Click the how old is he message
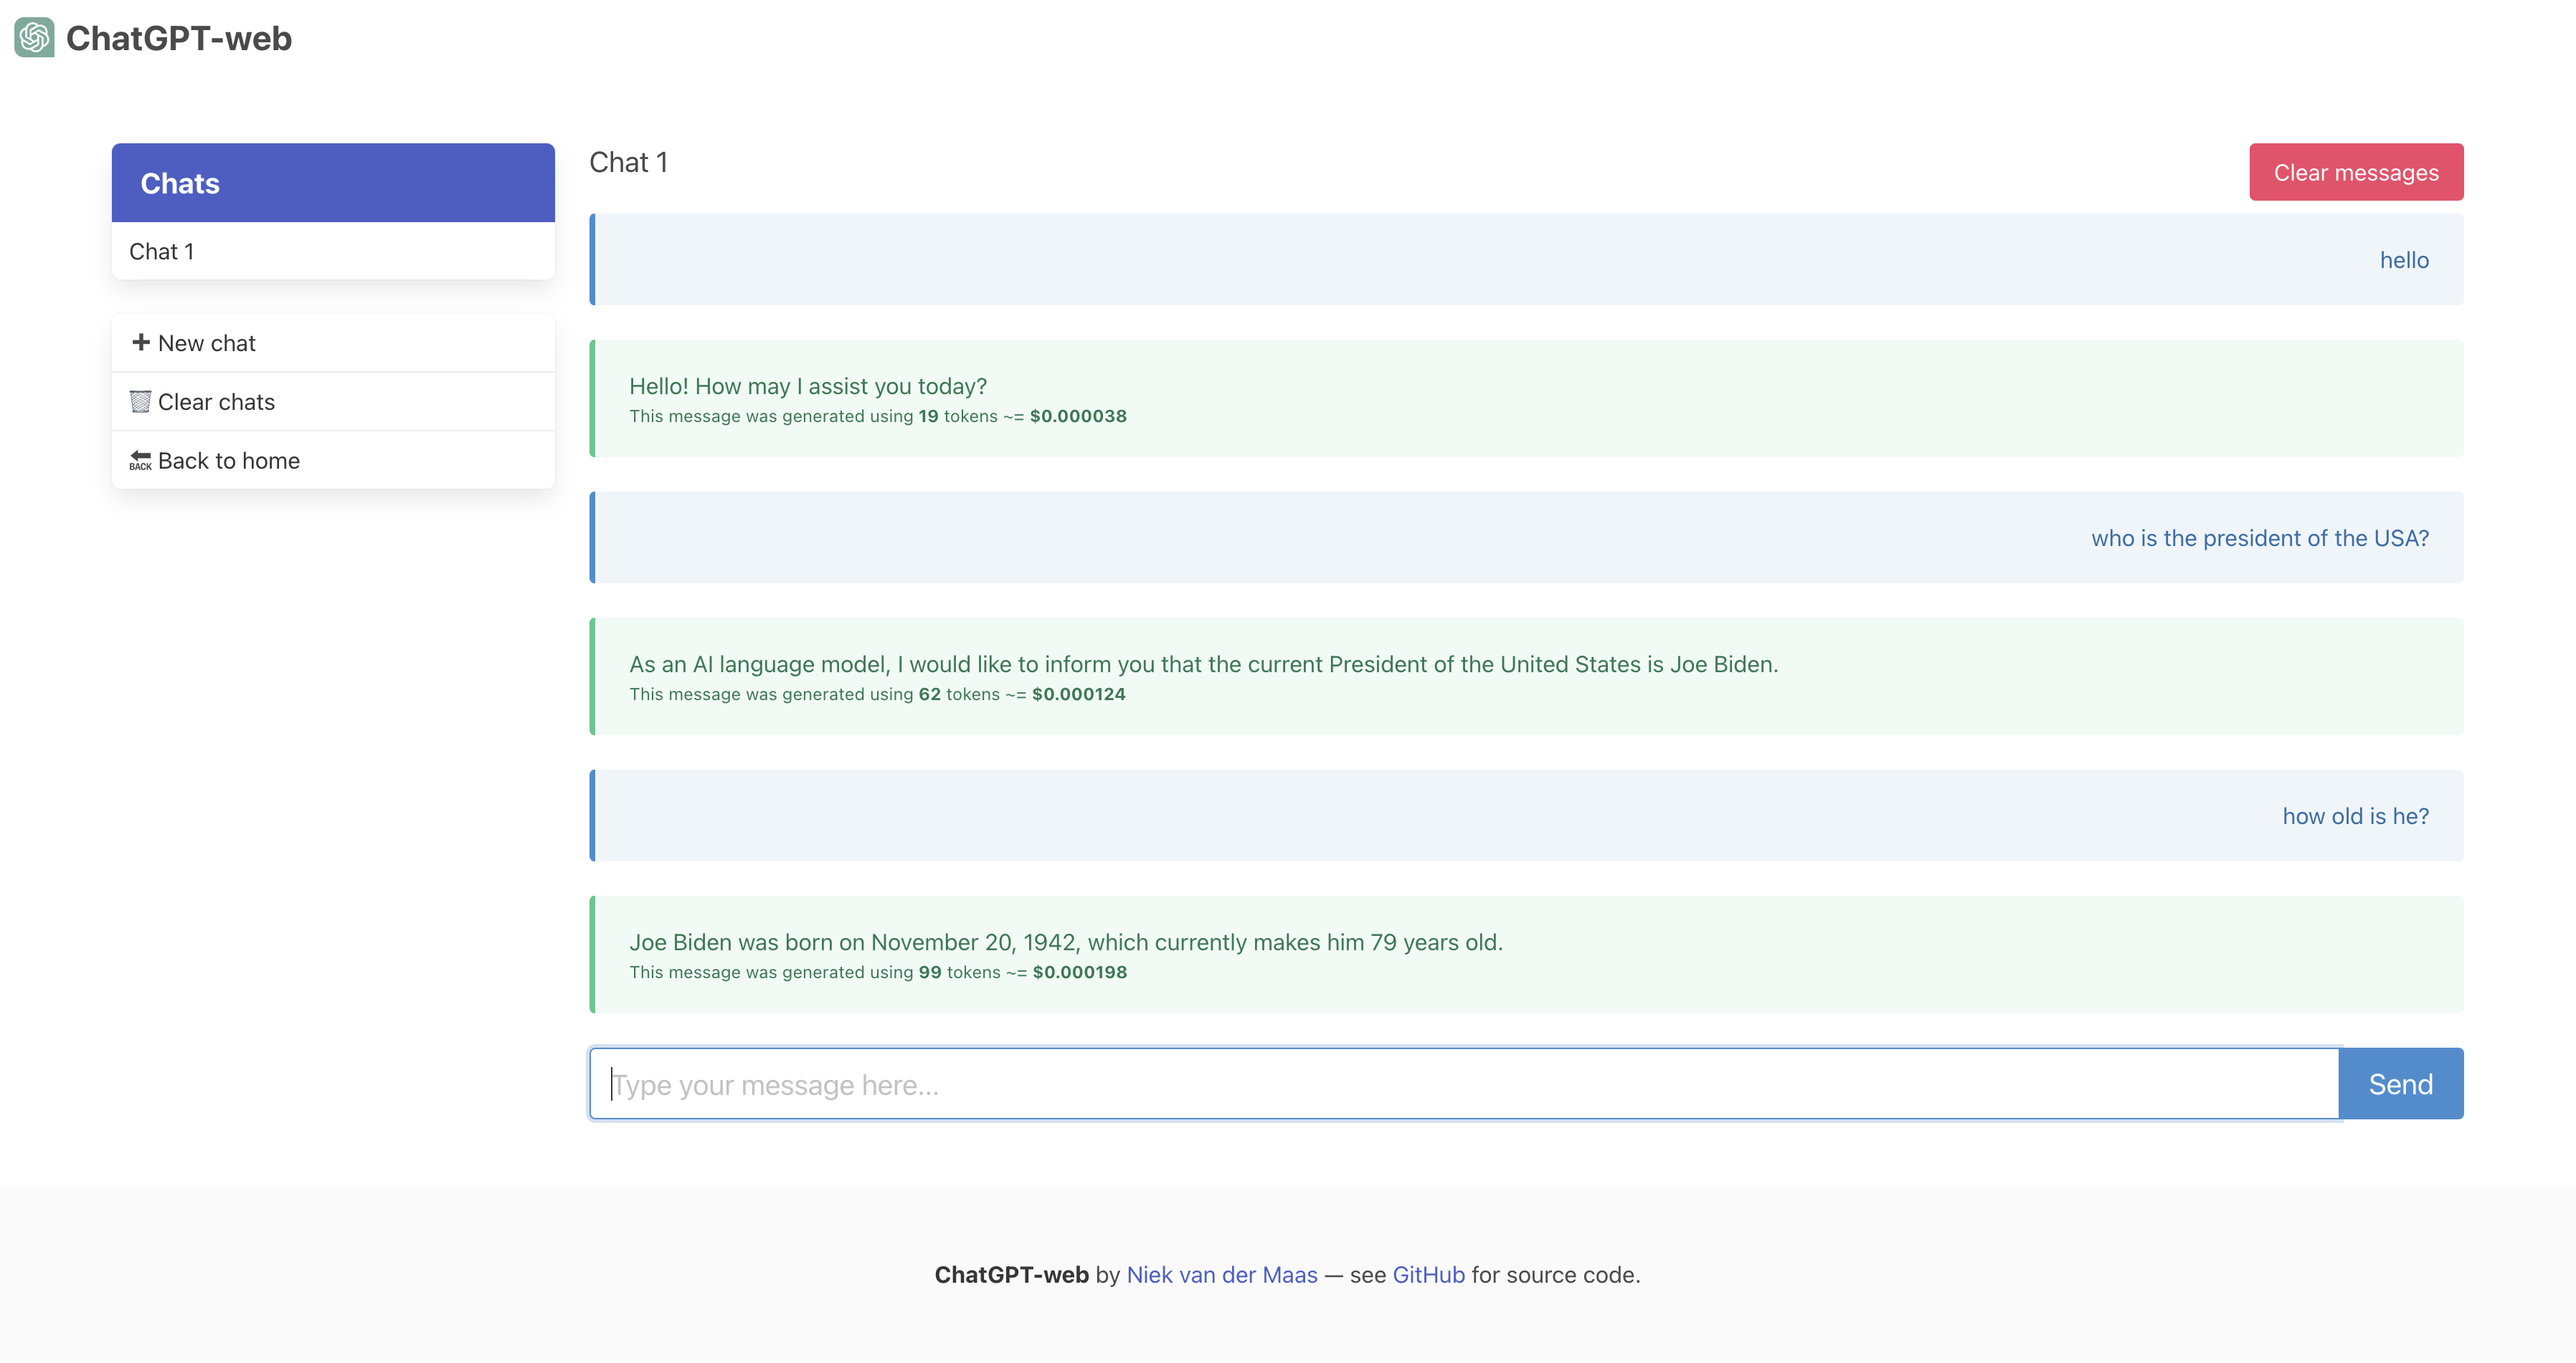Viewport: 2576px width, 1363px height. pyautogui.click(x=2354, y=816)
